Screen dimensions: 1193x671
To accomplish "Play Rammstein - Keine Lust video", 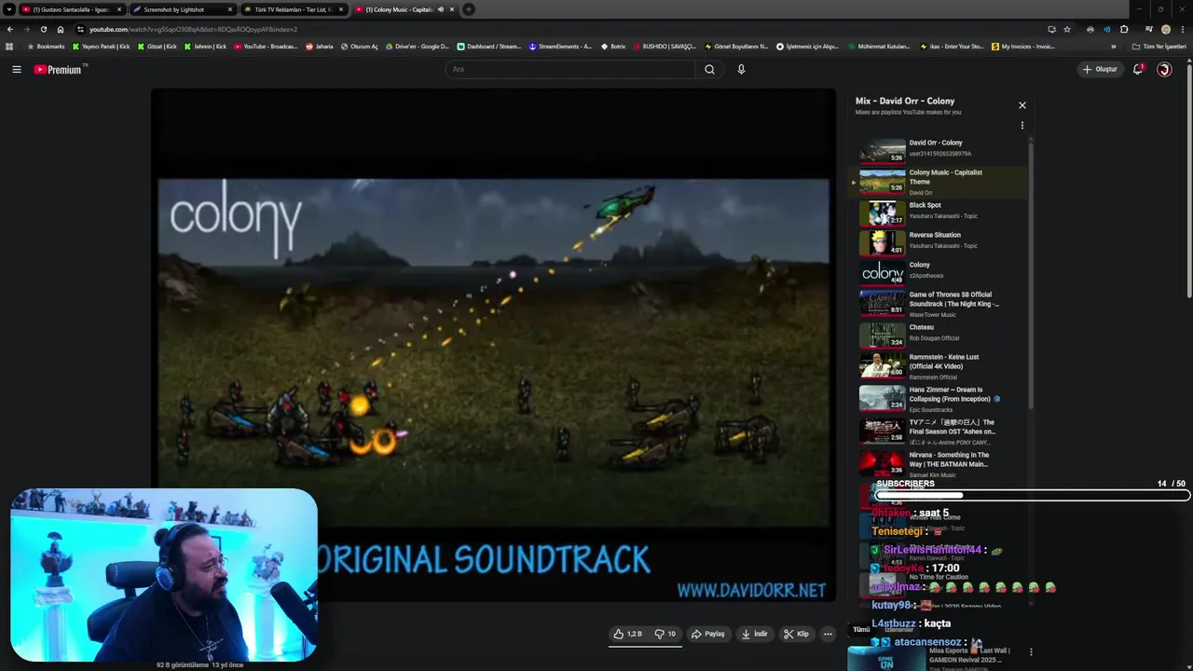I will coord(941,365).
